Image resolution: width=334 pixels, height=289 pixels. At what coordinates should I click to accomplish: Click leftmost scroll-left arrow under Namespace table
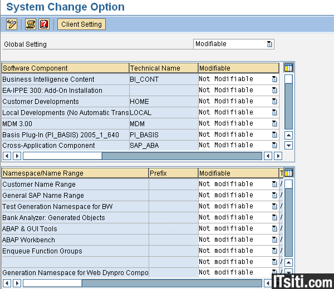[x=7, y=283]
